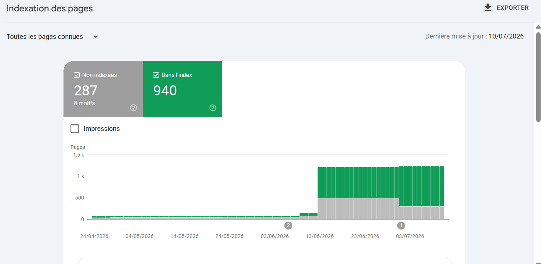Click the scrollbar up arrow

[538, 27]
